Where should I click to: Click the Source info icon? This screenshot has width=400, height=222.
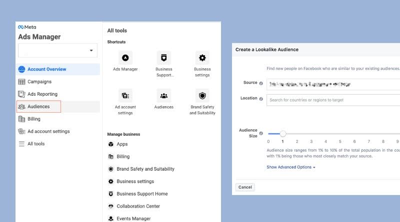point(261,83)
